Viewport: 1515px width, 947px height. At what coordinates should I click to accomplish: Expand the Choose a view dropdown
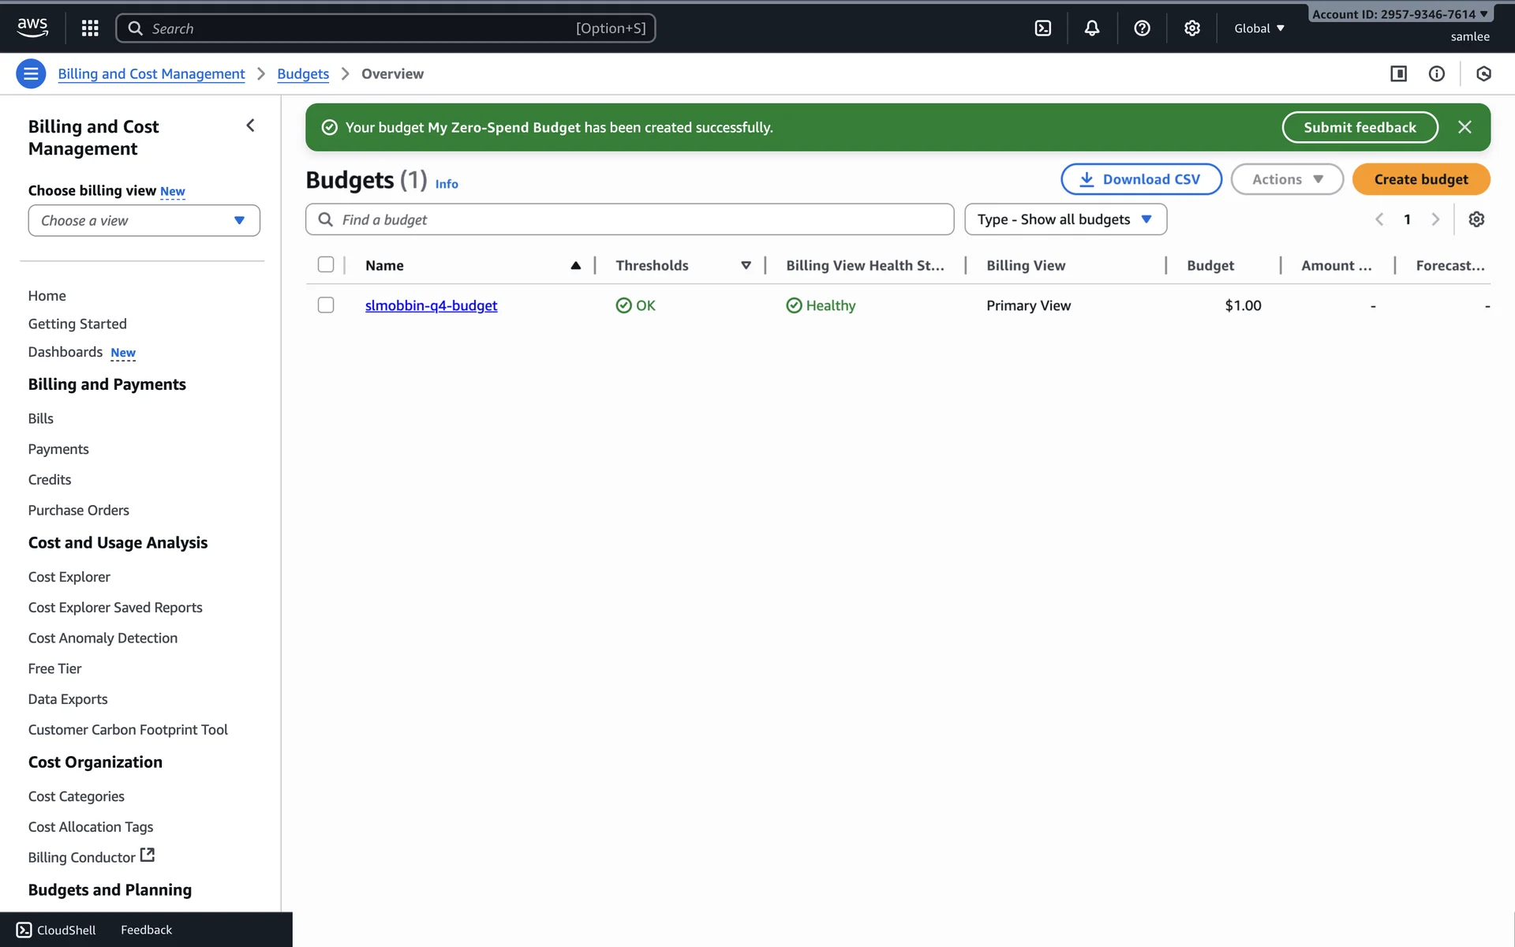144,220
